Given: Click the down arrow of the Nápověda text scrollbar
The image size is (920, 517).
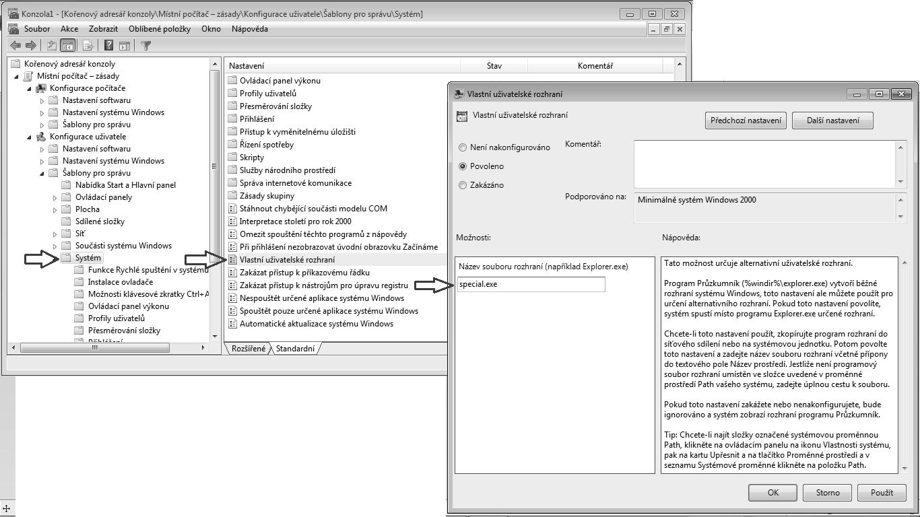Looking at the screenshot, I should [x=905, y=469].
